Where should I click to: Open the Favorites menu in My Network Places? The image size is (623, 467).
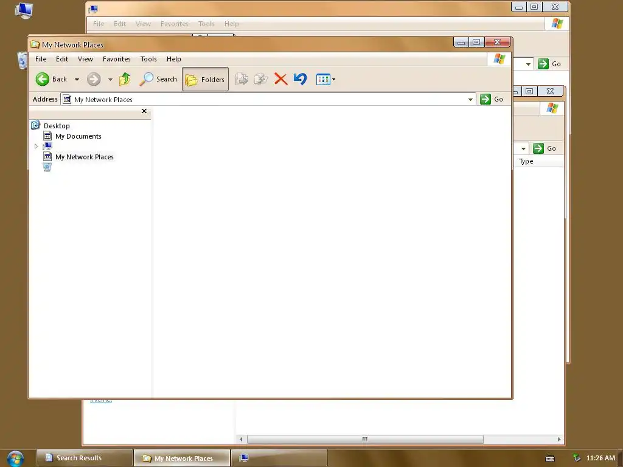click(116, 59)
